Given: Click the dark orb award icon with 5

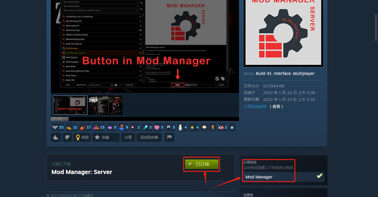Looking at the screenshot, I should point(170,127).
